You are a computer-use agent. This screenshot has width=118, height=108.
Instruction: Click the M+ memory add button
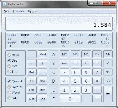[97, 54]
